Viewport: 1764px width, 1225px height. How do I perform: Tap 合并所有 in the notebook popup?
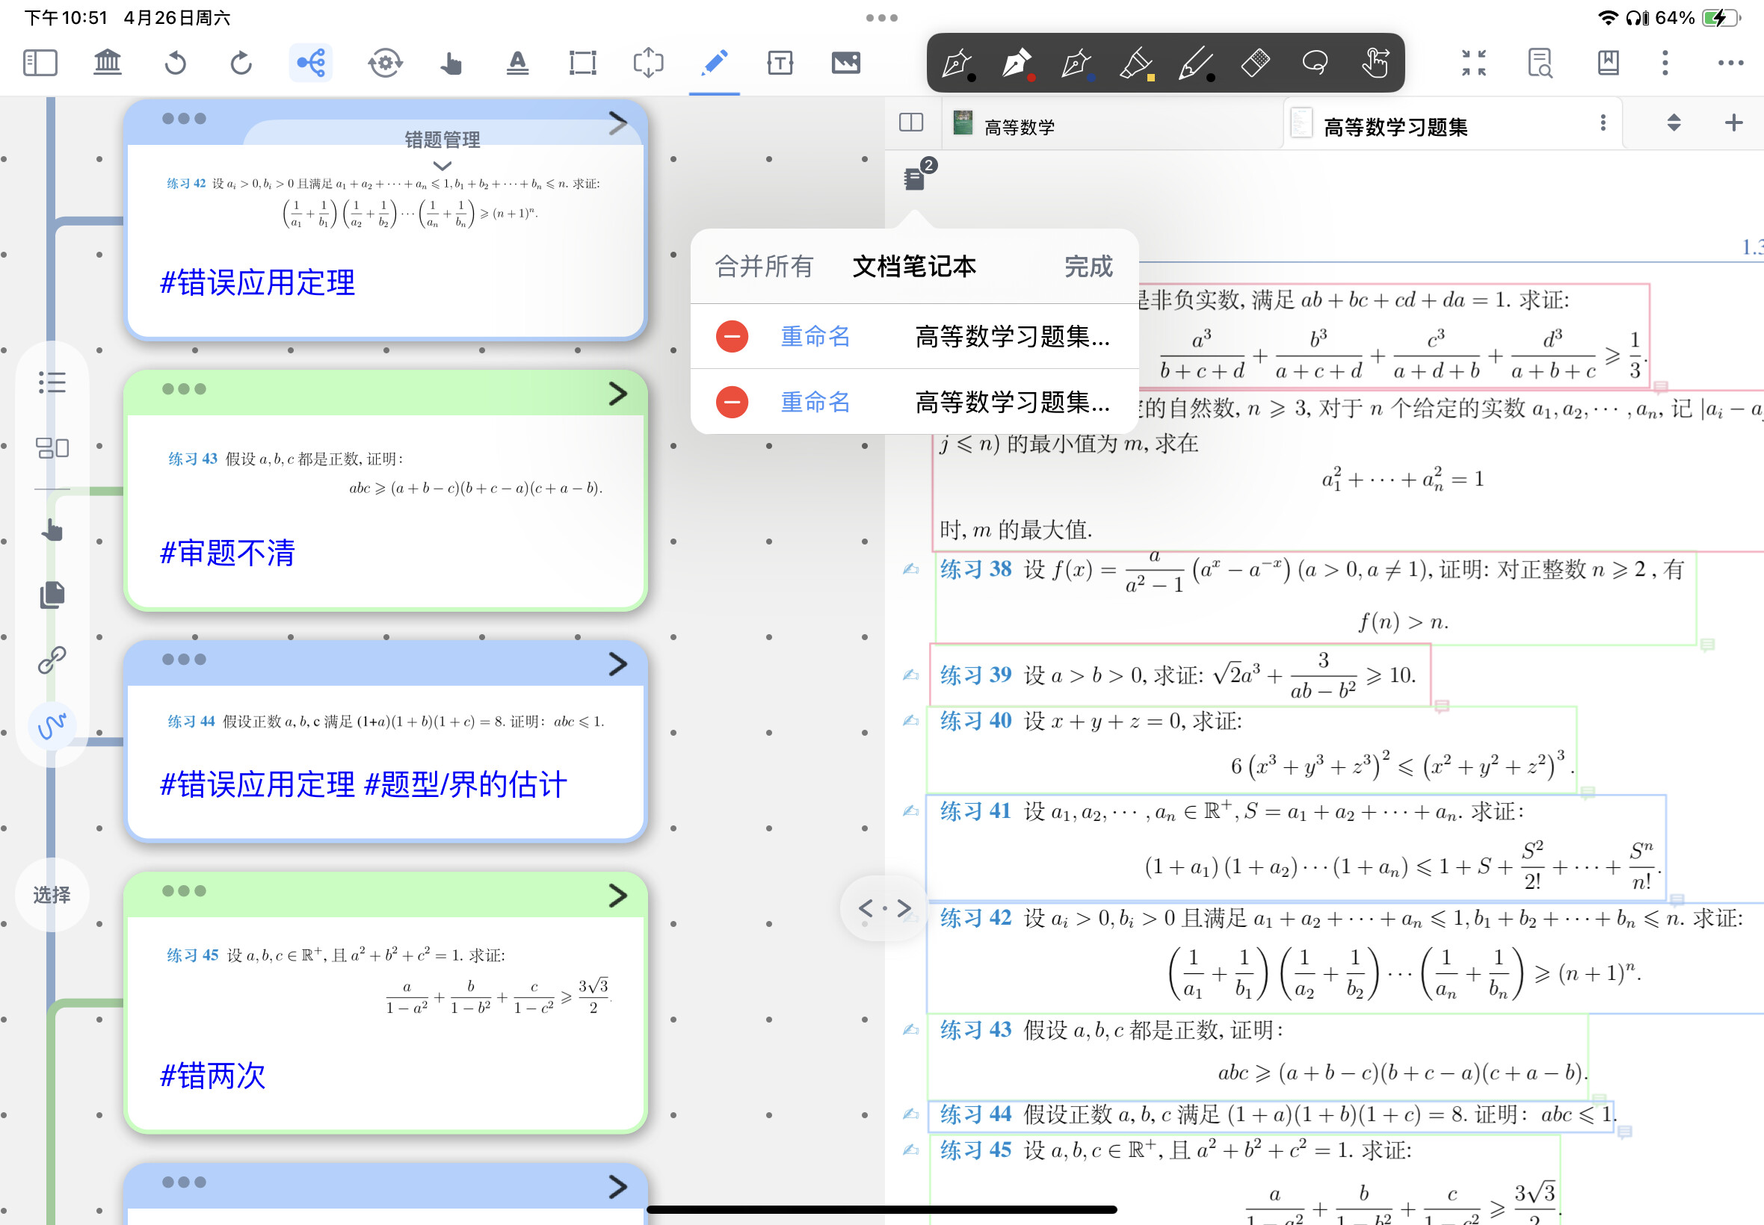763,267
